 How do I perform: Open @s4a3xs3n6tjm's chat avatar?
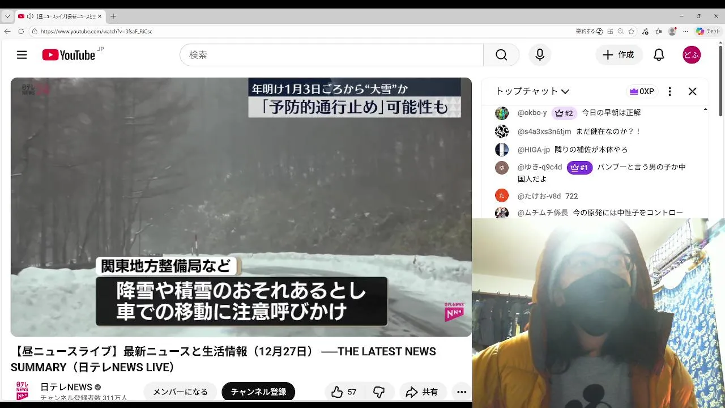click(x=502, y=131)
